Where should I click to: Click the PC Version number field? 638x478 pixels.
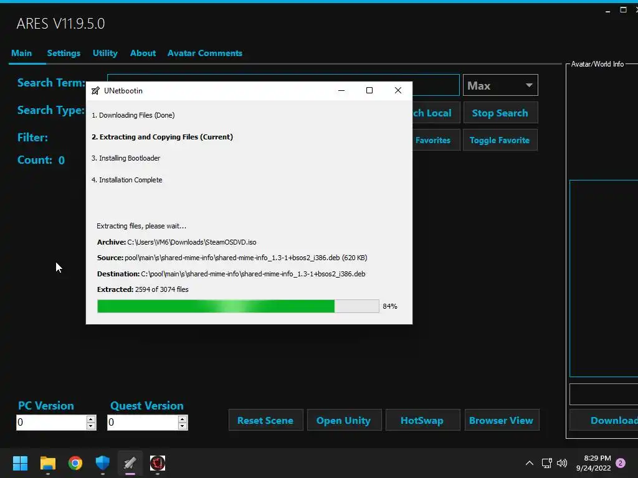coord(51,423)
